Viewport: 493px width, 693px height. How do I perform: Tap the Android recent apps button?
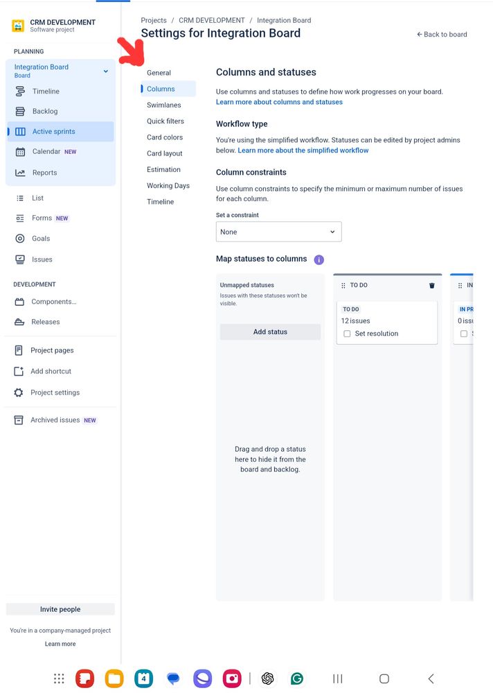click(x=338, y=678)
